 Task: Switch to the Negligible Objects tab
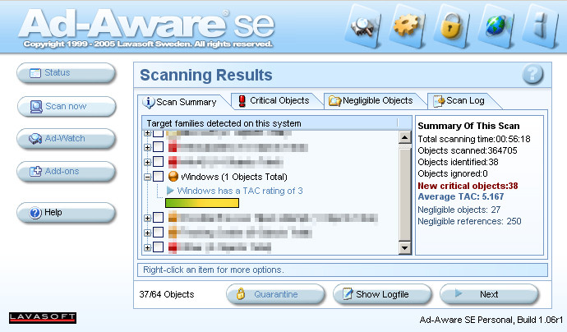click(374, 100)
